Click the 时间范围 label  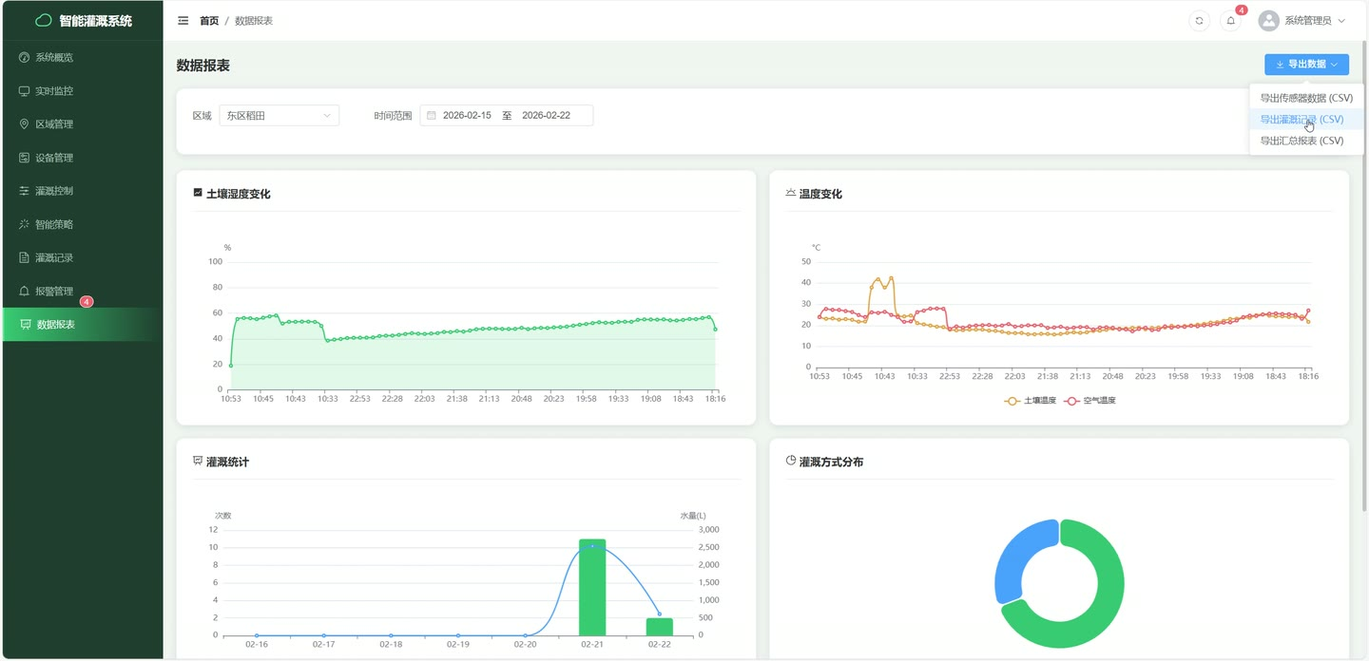pyautogui.click(x=393, y=116)
